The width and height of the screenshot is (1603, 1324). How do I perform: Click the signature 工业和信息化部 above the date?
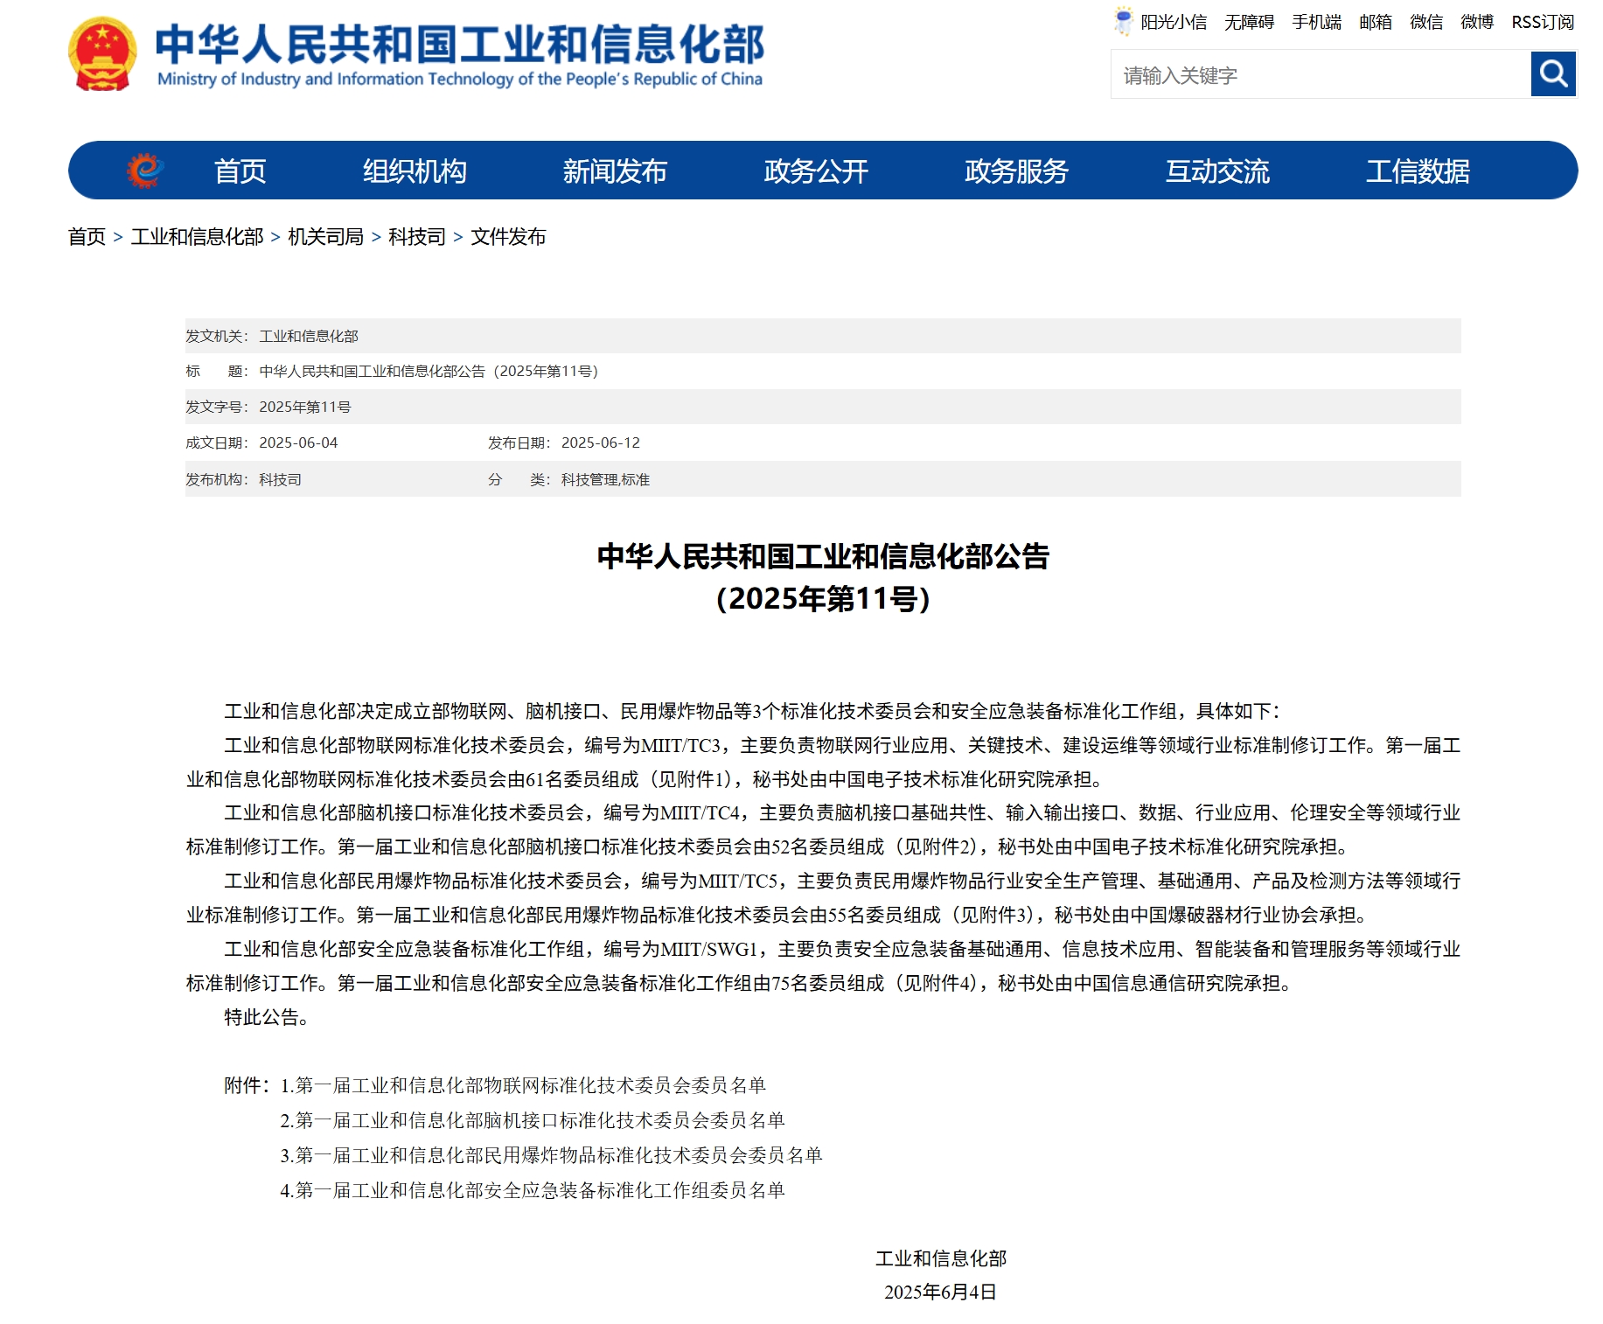tap(941, 1258)
